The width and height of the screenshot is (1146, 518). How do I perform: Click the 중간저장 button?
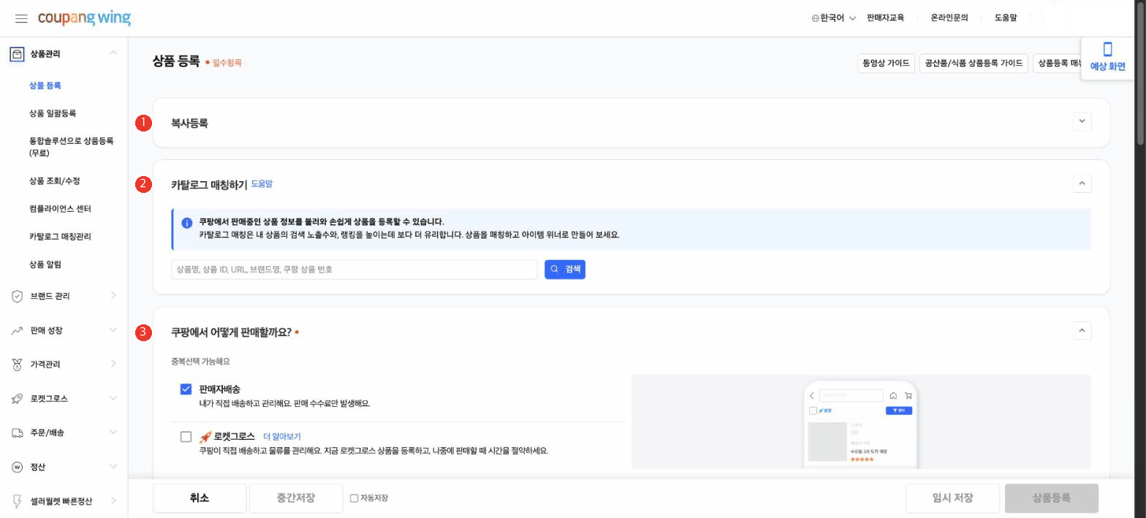[x=296, y=498]
